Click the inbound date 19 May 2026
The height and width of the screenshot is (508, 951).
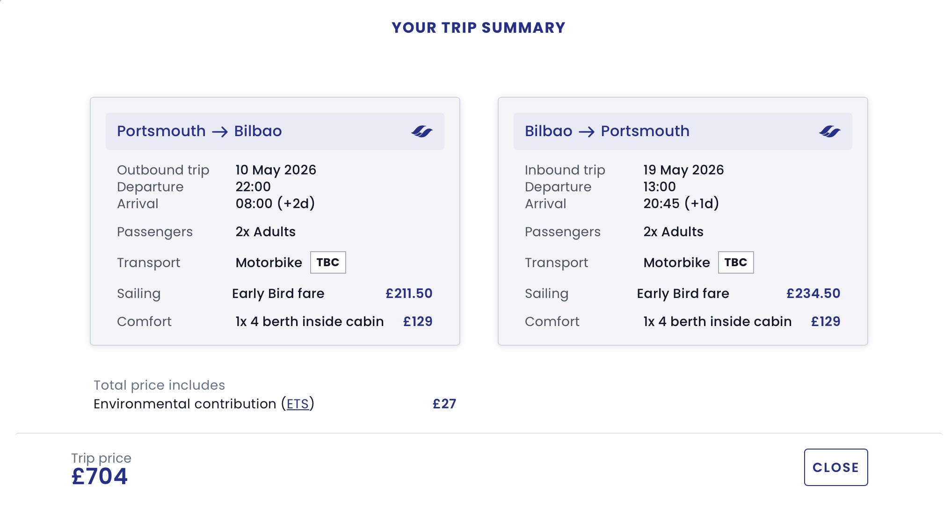tap(683, 170)
